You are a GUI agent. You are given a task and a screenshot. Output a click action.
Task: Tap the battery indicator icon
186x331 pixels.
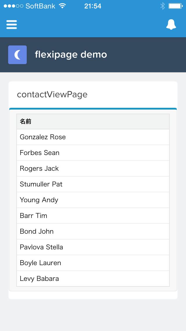[175, 6]
